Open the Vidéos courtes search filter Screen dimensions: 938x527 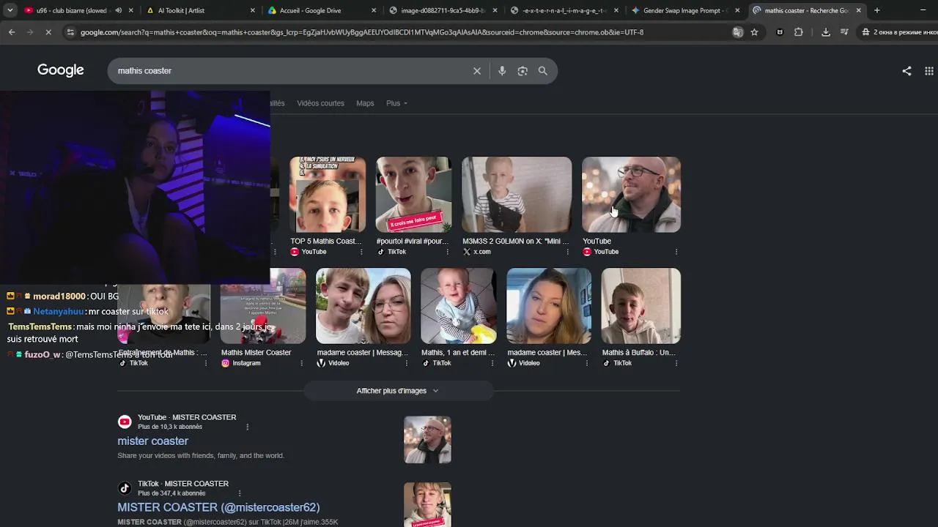click(x=320, y=103)
